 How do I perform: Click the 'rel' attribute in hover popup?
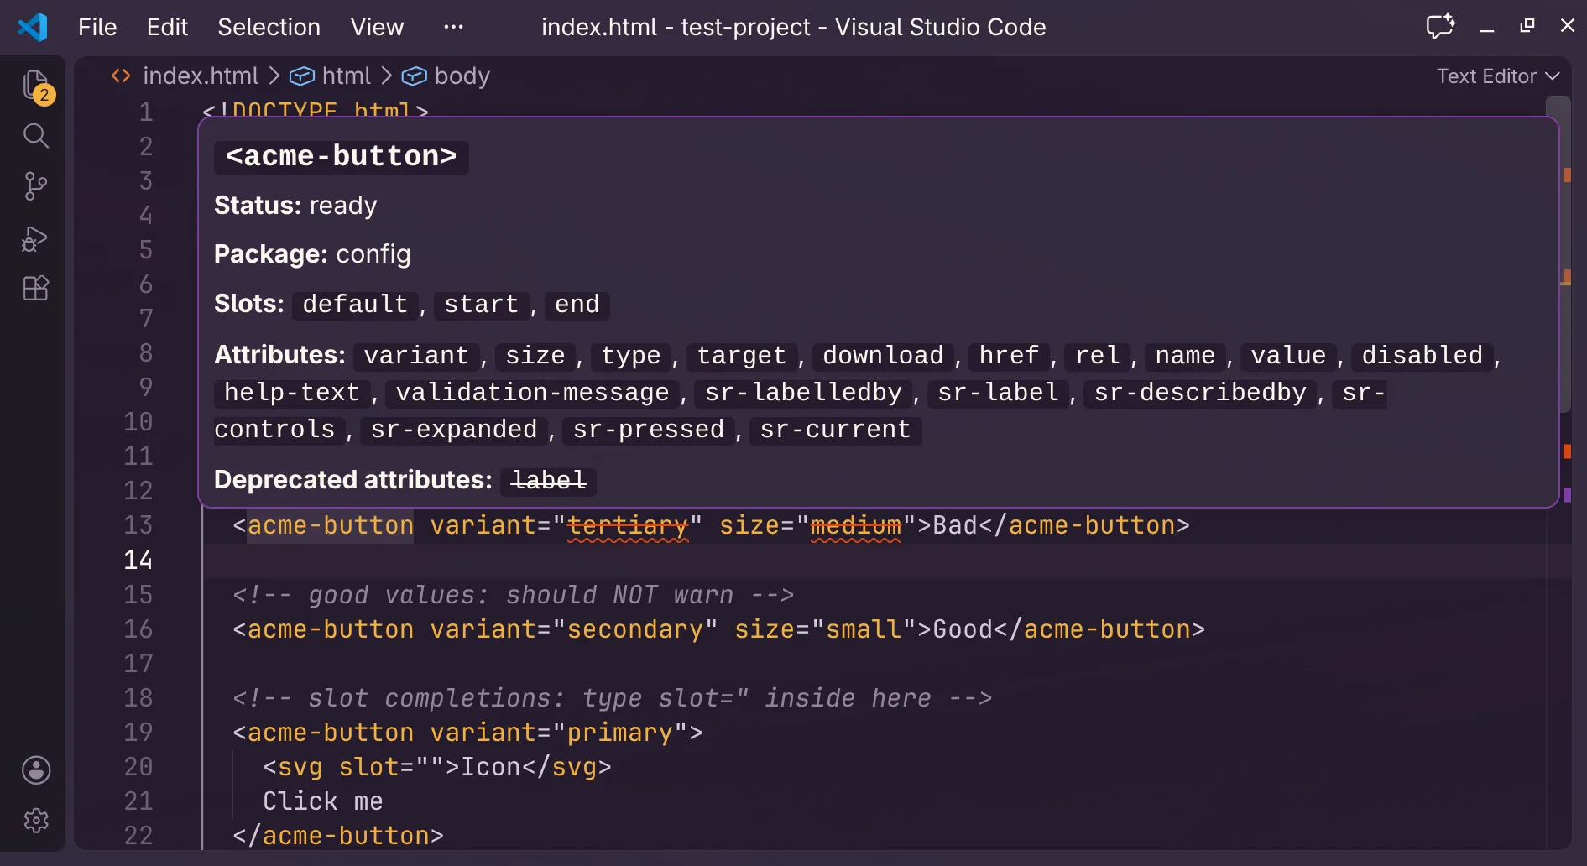click(x=1098, y=356)
